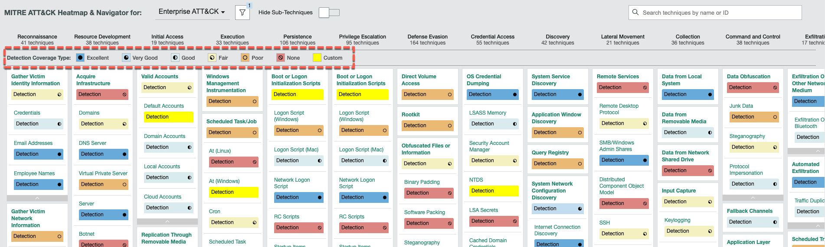Screen dimensions: 825x247
Task: Click Rootkit detection poor icon
Action: (450, 125)
